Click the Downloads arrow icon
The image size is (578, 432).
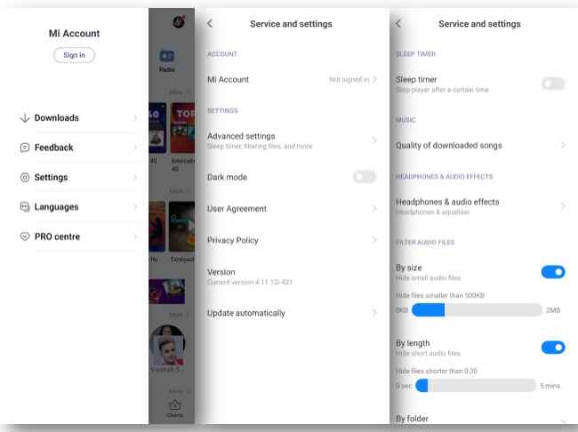(25, 118)
